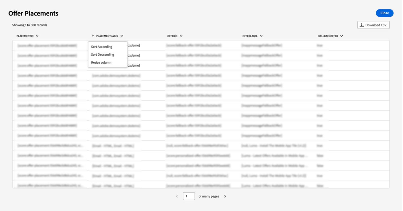Open the PLACEMENTID column dropdown

click(37, 36)
